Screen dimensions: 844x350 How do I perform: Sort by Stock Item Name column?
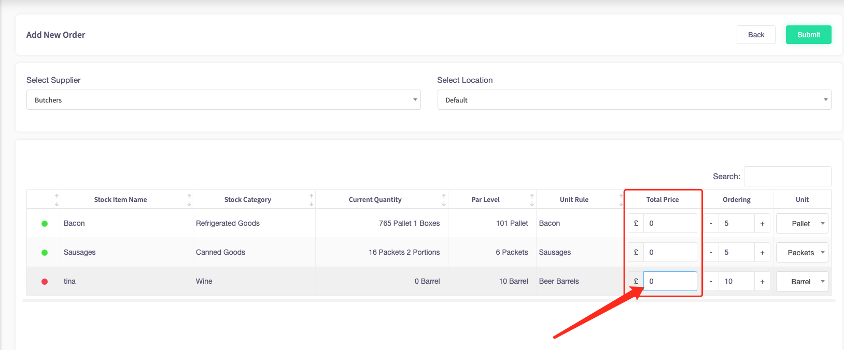tap(127, 199)
